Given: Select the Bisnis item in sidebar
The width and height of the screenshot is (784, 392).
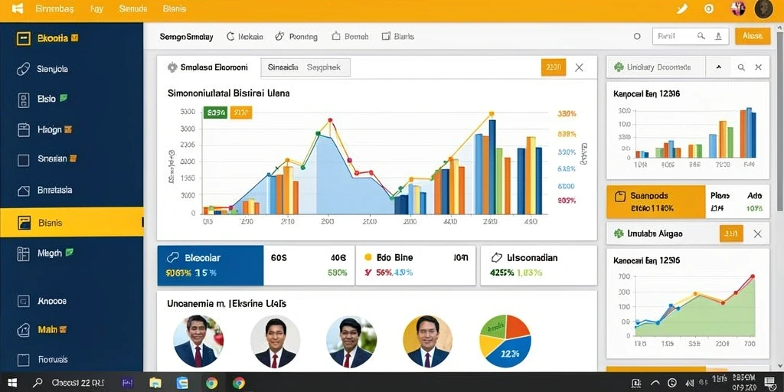Looking at the screenshot, I should (x=71, y=223).
